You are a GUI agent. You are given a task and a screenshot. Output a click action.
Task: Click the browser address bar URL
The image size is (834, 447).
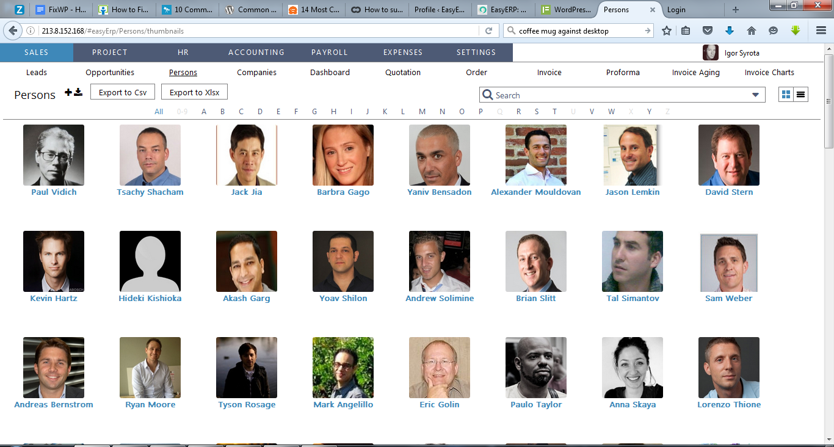click(x=113, y=31)
